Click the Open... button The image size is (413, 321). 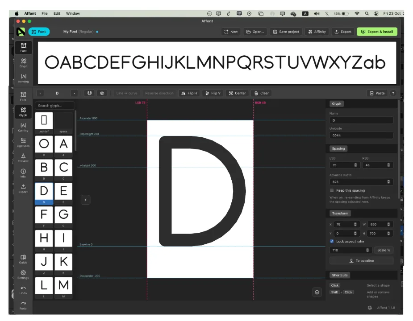point(255,32)
